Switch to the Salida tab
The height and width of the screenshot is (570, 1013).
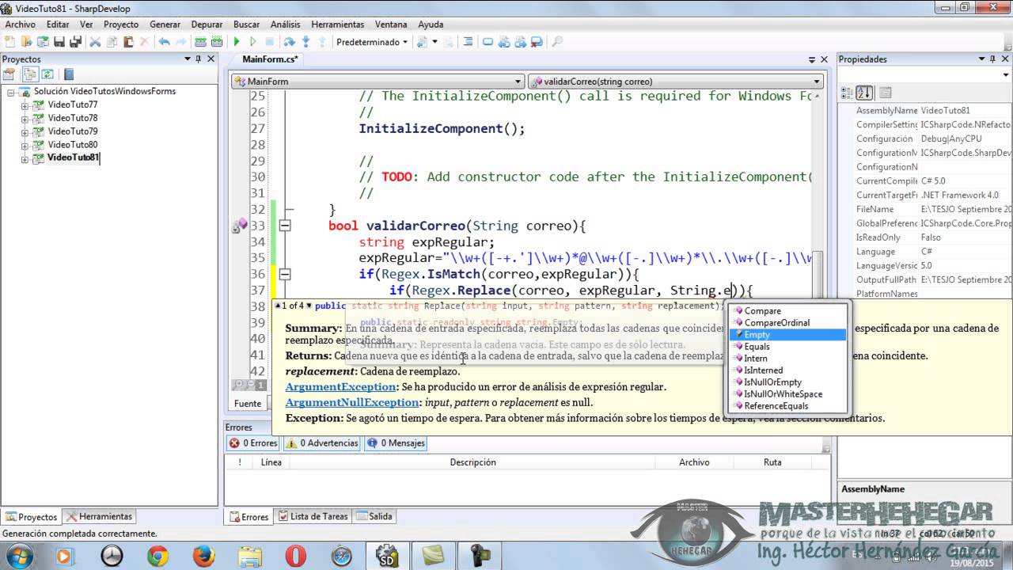374,517
